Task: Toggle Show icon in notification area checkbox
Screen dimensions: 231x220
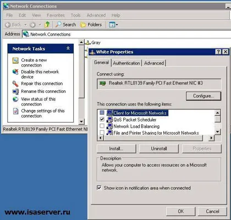Action: [x=99, y=188]
